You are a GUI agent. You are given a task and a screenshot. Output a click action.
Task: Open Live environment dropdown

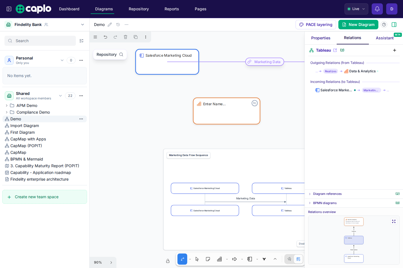tap(356, 9)
